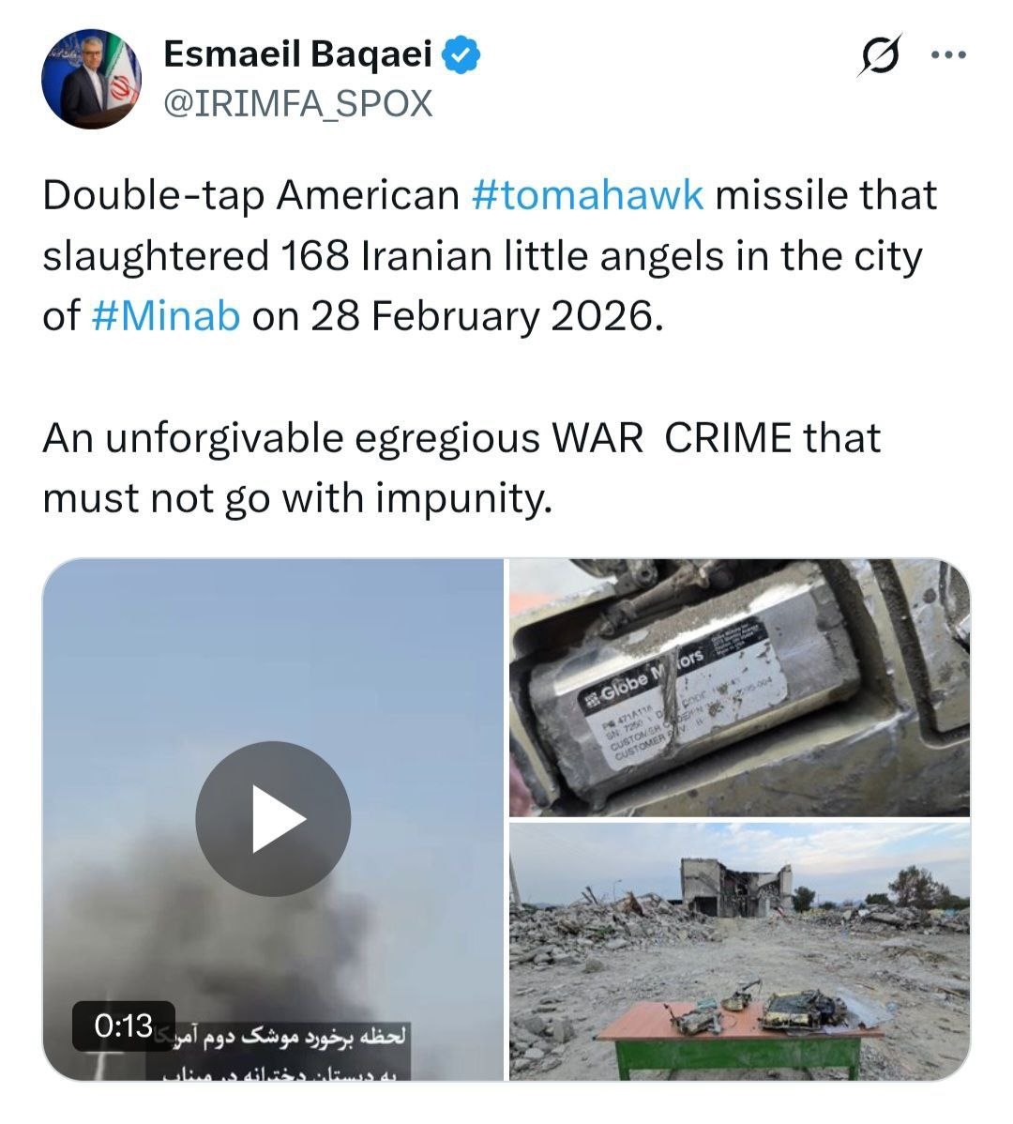Open the #tomahawk hashtag
This screenshot has width=1013, height=1124.
tap(587, 195)
